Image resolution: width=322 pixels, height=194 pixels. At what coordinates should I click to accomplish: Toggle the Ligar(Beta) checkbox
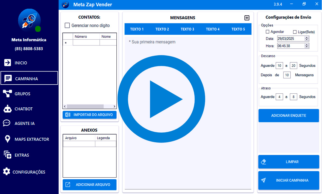tap(295, 32)
